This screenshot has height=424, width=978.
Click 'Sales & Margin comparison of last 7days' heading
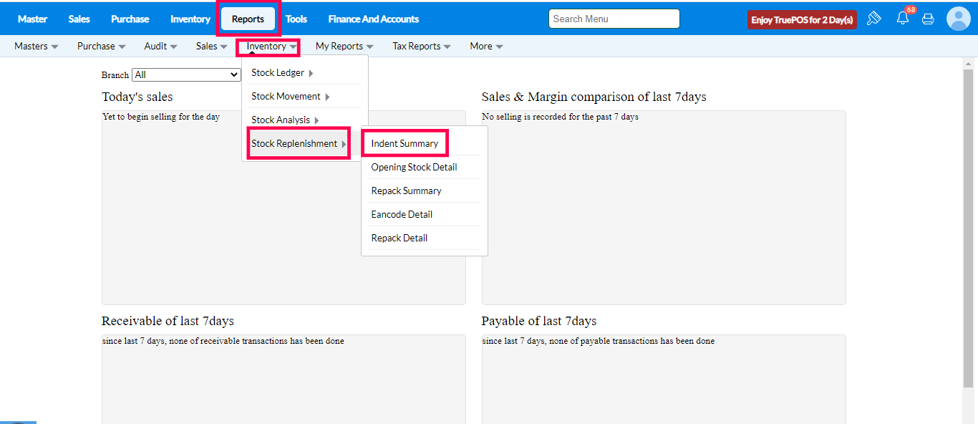pos(594,97)
